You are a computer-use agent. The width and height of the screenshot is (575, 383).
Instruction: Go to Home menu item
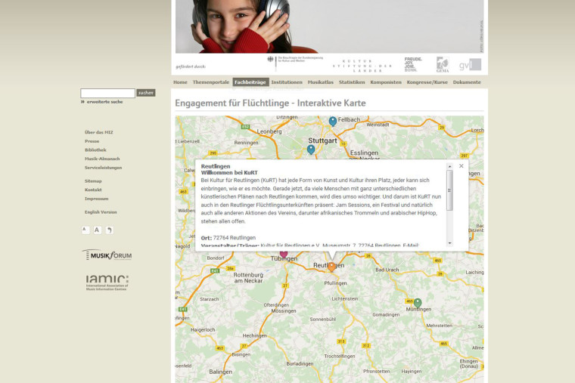pyautogui.click(x=180, y=82)
